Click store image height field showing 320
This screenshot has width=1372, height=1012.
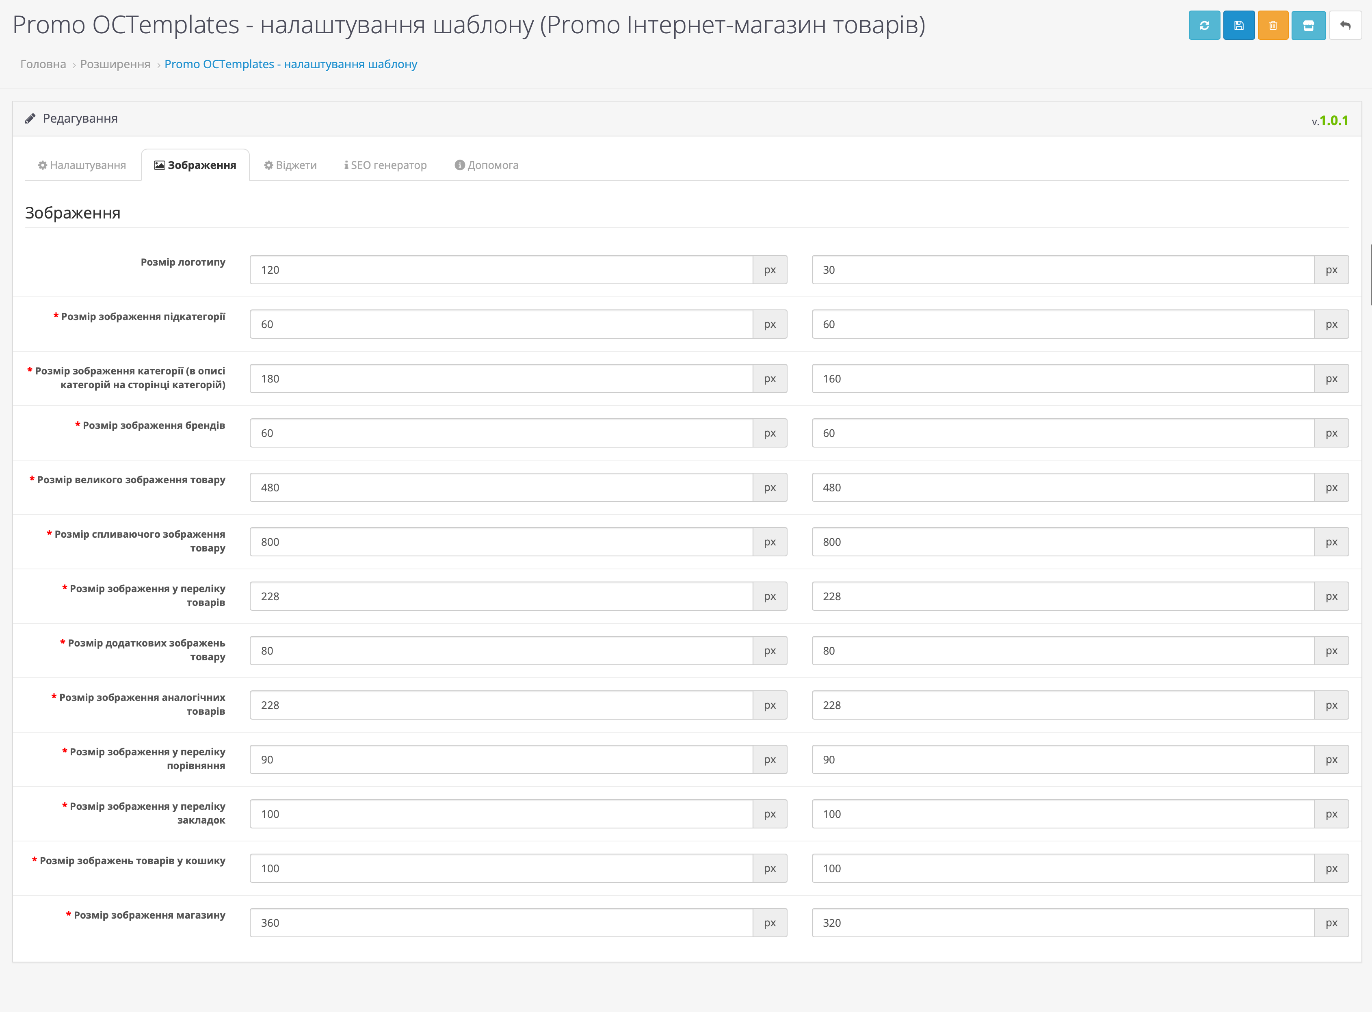1063,923
